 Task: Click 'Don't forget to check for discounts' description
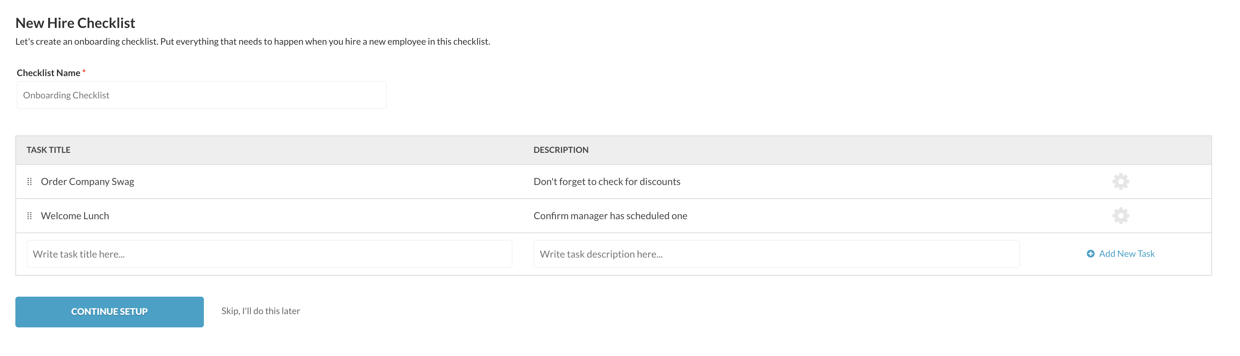[x=606, y=181]
